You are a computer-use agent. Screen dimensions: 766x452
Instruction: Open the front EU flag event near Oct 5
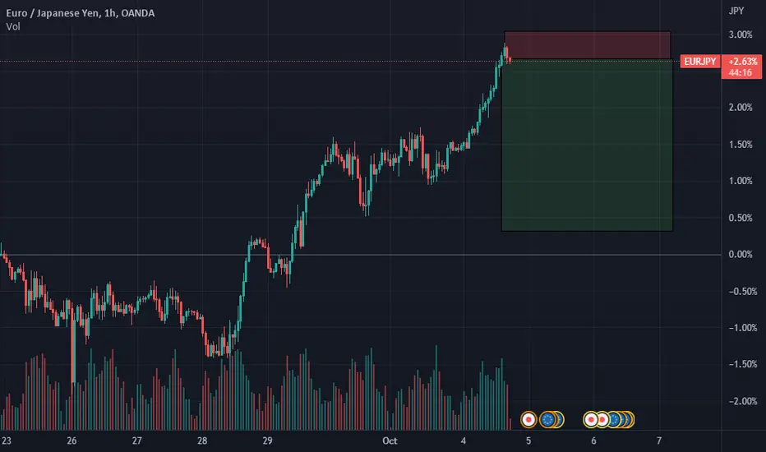coord(547,419)
